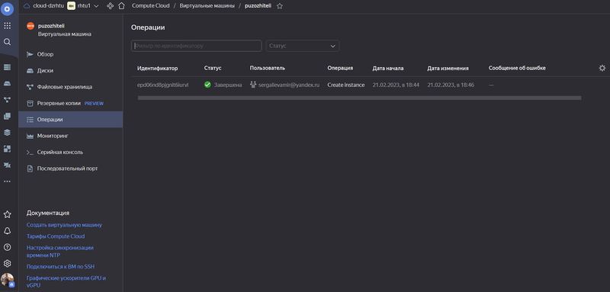610x292 pixels.
Task: Open Настройка синхронизации времени NTP link
Action: (x=60, y=251)
